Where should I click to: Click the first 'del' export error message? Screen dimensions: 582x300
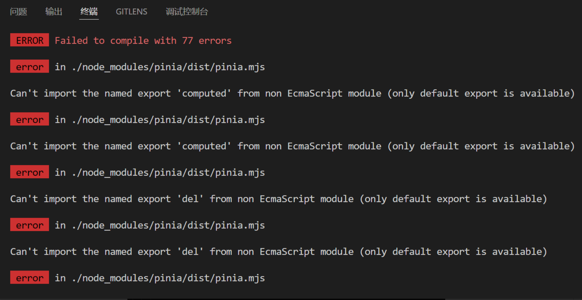278,199
